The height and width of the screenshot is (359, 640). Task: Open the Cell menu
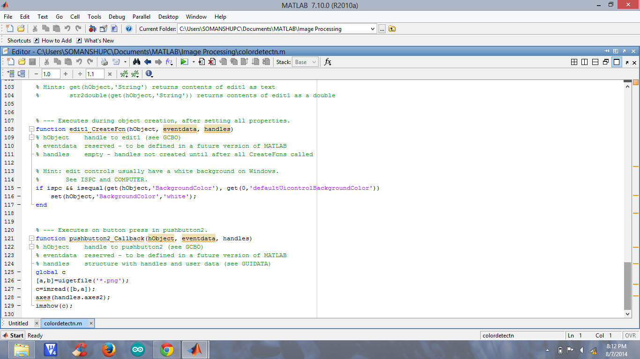(x=75, y=16)
